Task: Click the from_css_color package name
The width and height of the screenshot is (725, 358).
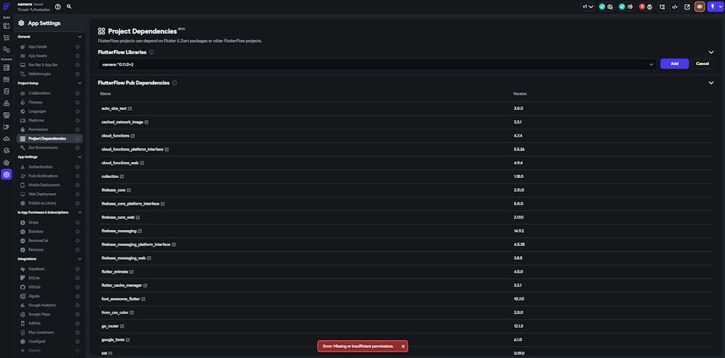Action: tap(115, 312)
